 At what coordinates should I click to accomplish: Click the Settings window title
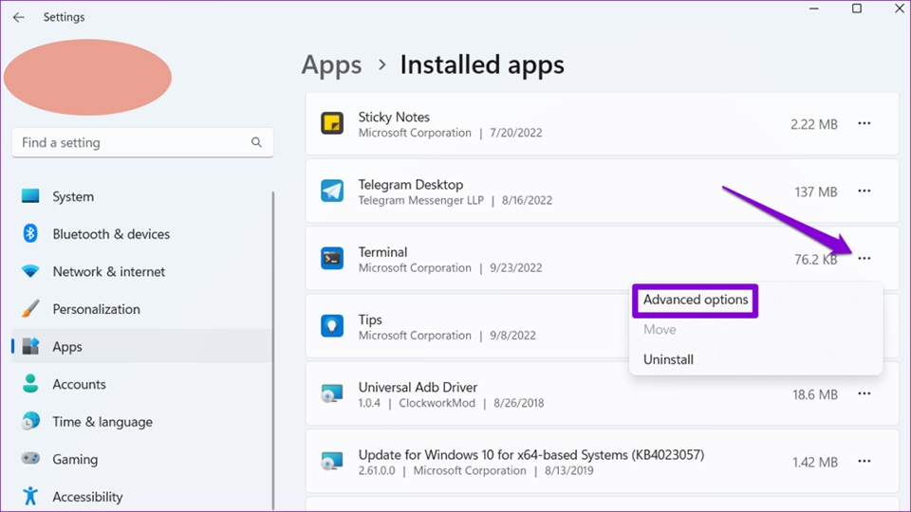click(x=64, y=17)
